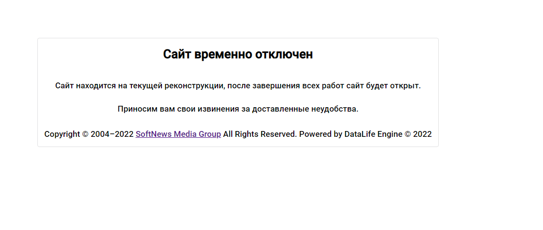Click the "© 2022" at the footer end
This screenshot has height=230, width=543.
tap(418, 134)
